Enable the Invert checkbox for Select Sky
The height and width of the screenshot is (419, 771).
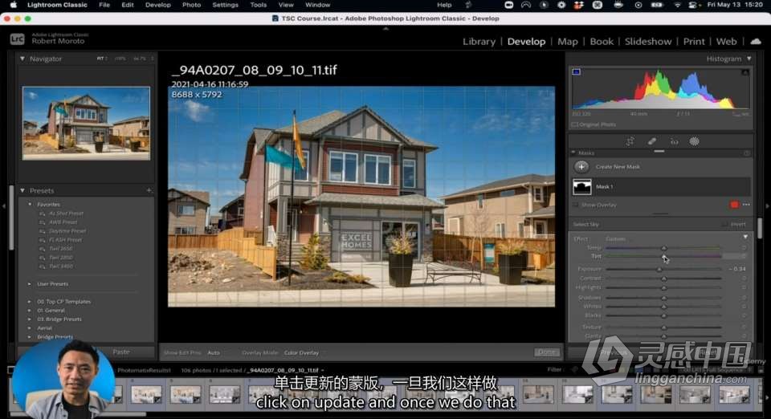click(725, 225)
